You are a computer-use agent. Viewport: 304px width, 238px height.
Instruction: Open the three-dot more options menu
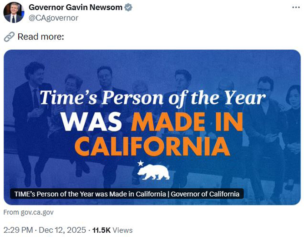[x=295, y=8]
